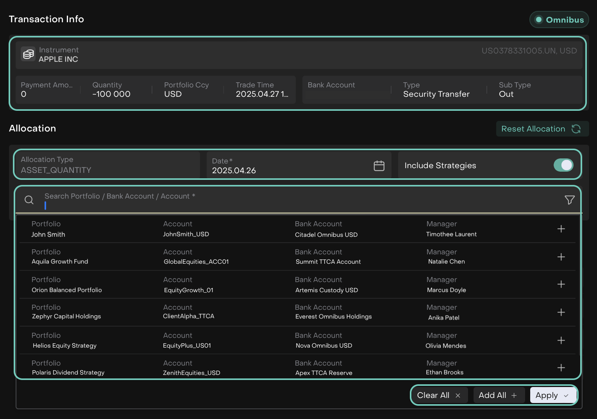
Task: Click the search magnifier icon
Action: pyautogui.click(x=29, y=200)
